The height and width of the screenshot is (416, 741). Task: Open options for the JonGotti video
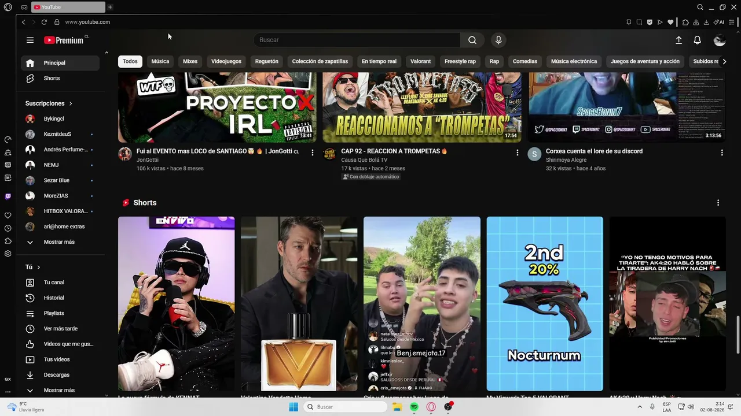click(x=313, y=153)
